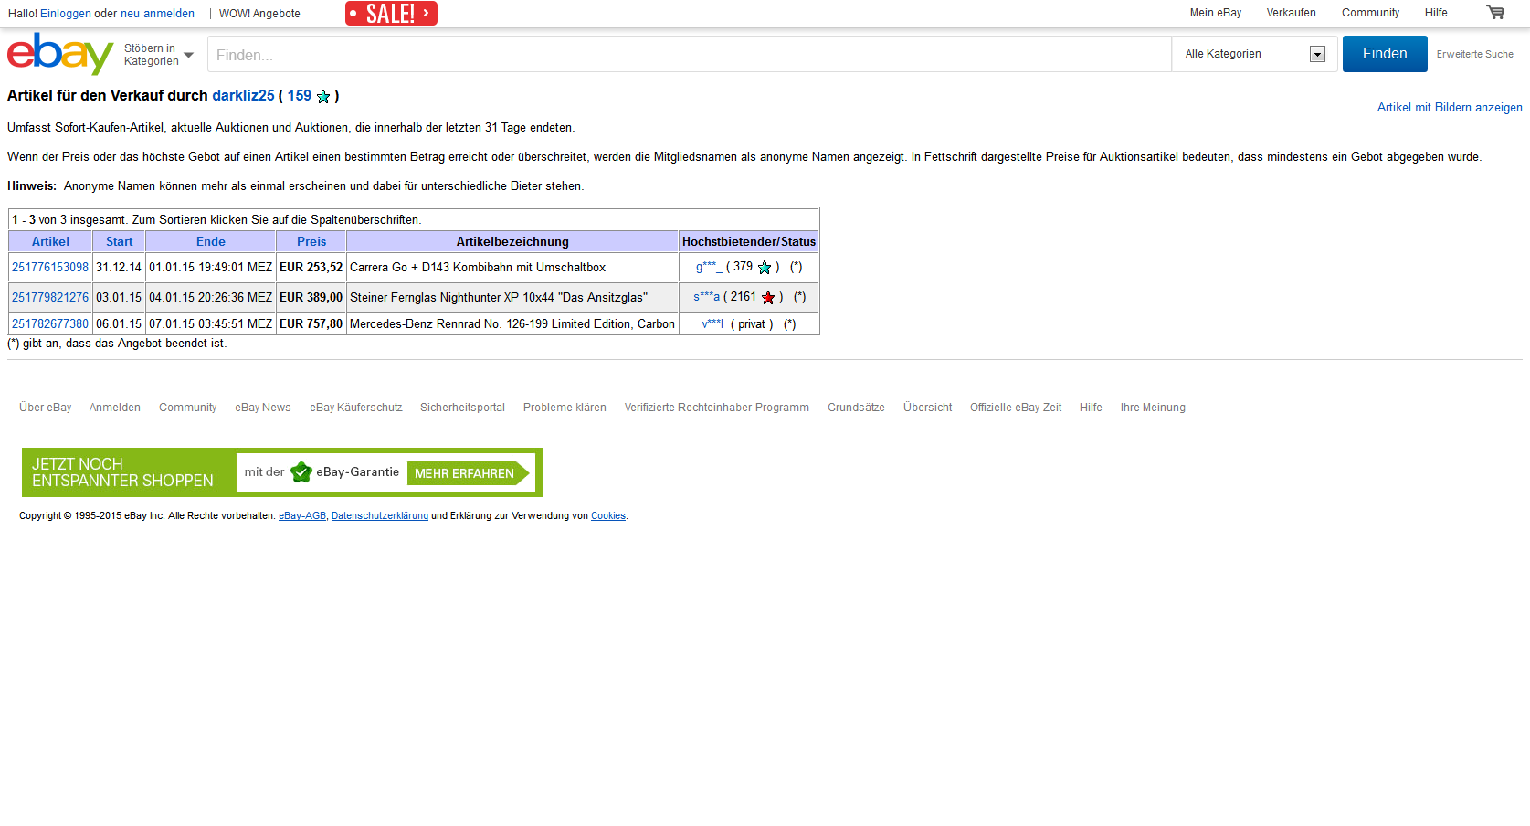Click darkliz25's turquoise feedback star
The image size is (1530, 826).
323,97
